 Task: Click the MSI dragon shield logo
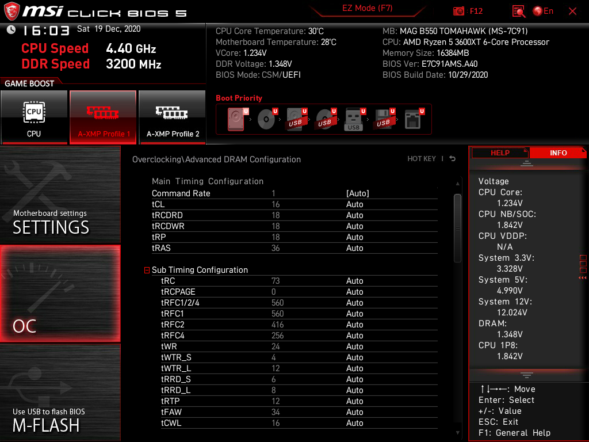[x=12, y=12]
